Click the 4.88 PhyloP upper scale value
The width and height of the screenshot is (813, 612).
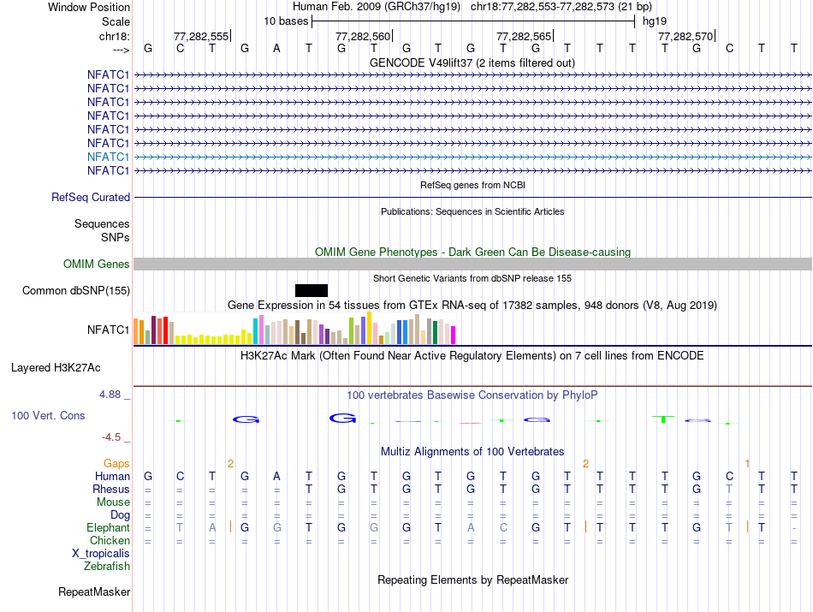(110, 395)
